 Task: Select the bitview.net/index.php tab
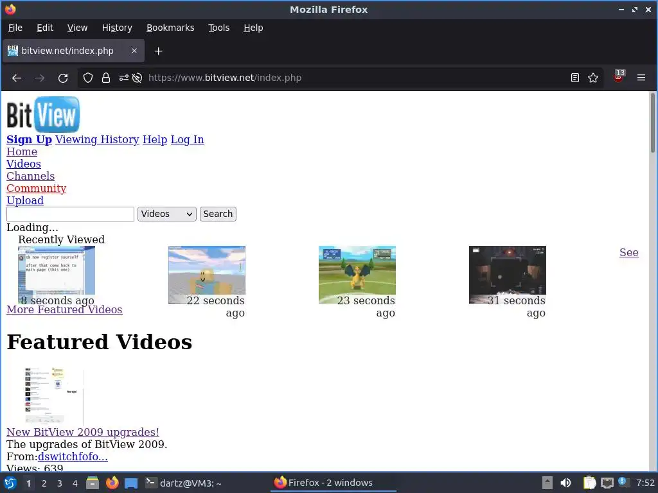73,51
